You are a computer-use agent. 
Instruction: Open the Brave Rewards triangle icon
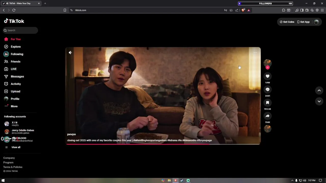click(249, 10)
